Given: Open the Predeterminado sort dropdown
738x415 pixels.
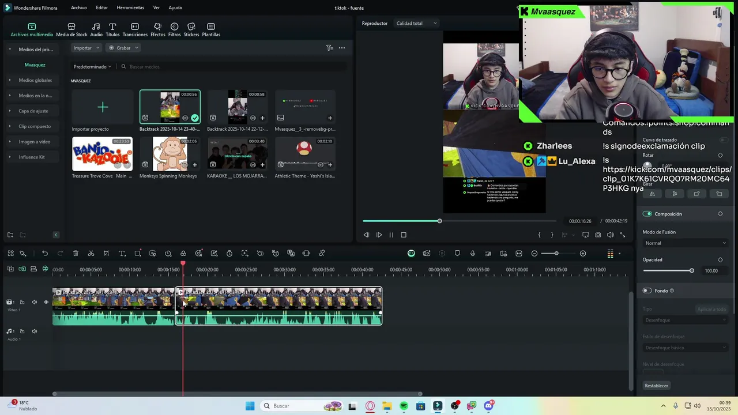Looking at the screenshot, I should 92,67.
